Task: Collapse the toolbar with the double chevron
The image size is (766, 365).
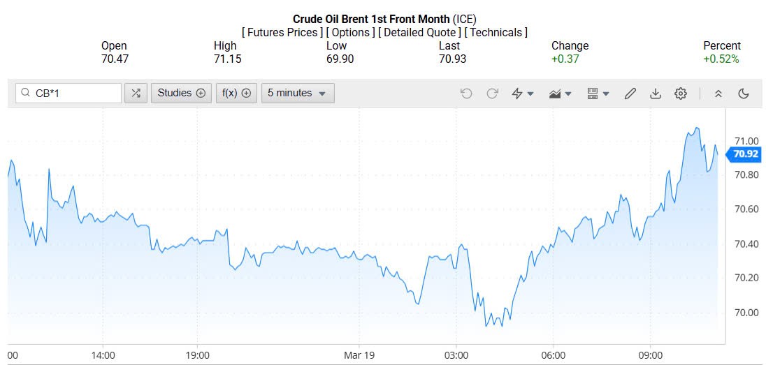Action: [x=718, y=94]
